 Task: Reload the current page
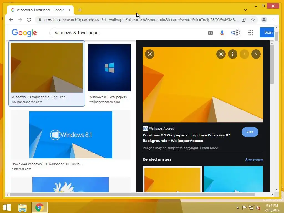point(29,20)
